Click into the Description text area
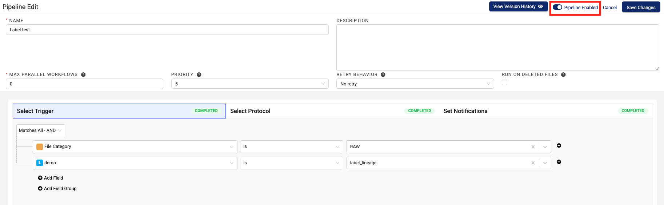664x205 pixels. pos(497,47)
